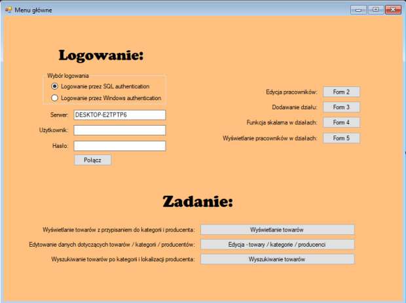
Task: Minimize the Menu główne window
Action: [358, 10]
